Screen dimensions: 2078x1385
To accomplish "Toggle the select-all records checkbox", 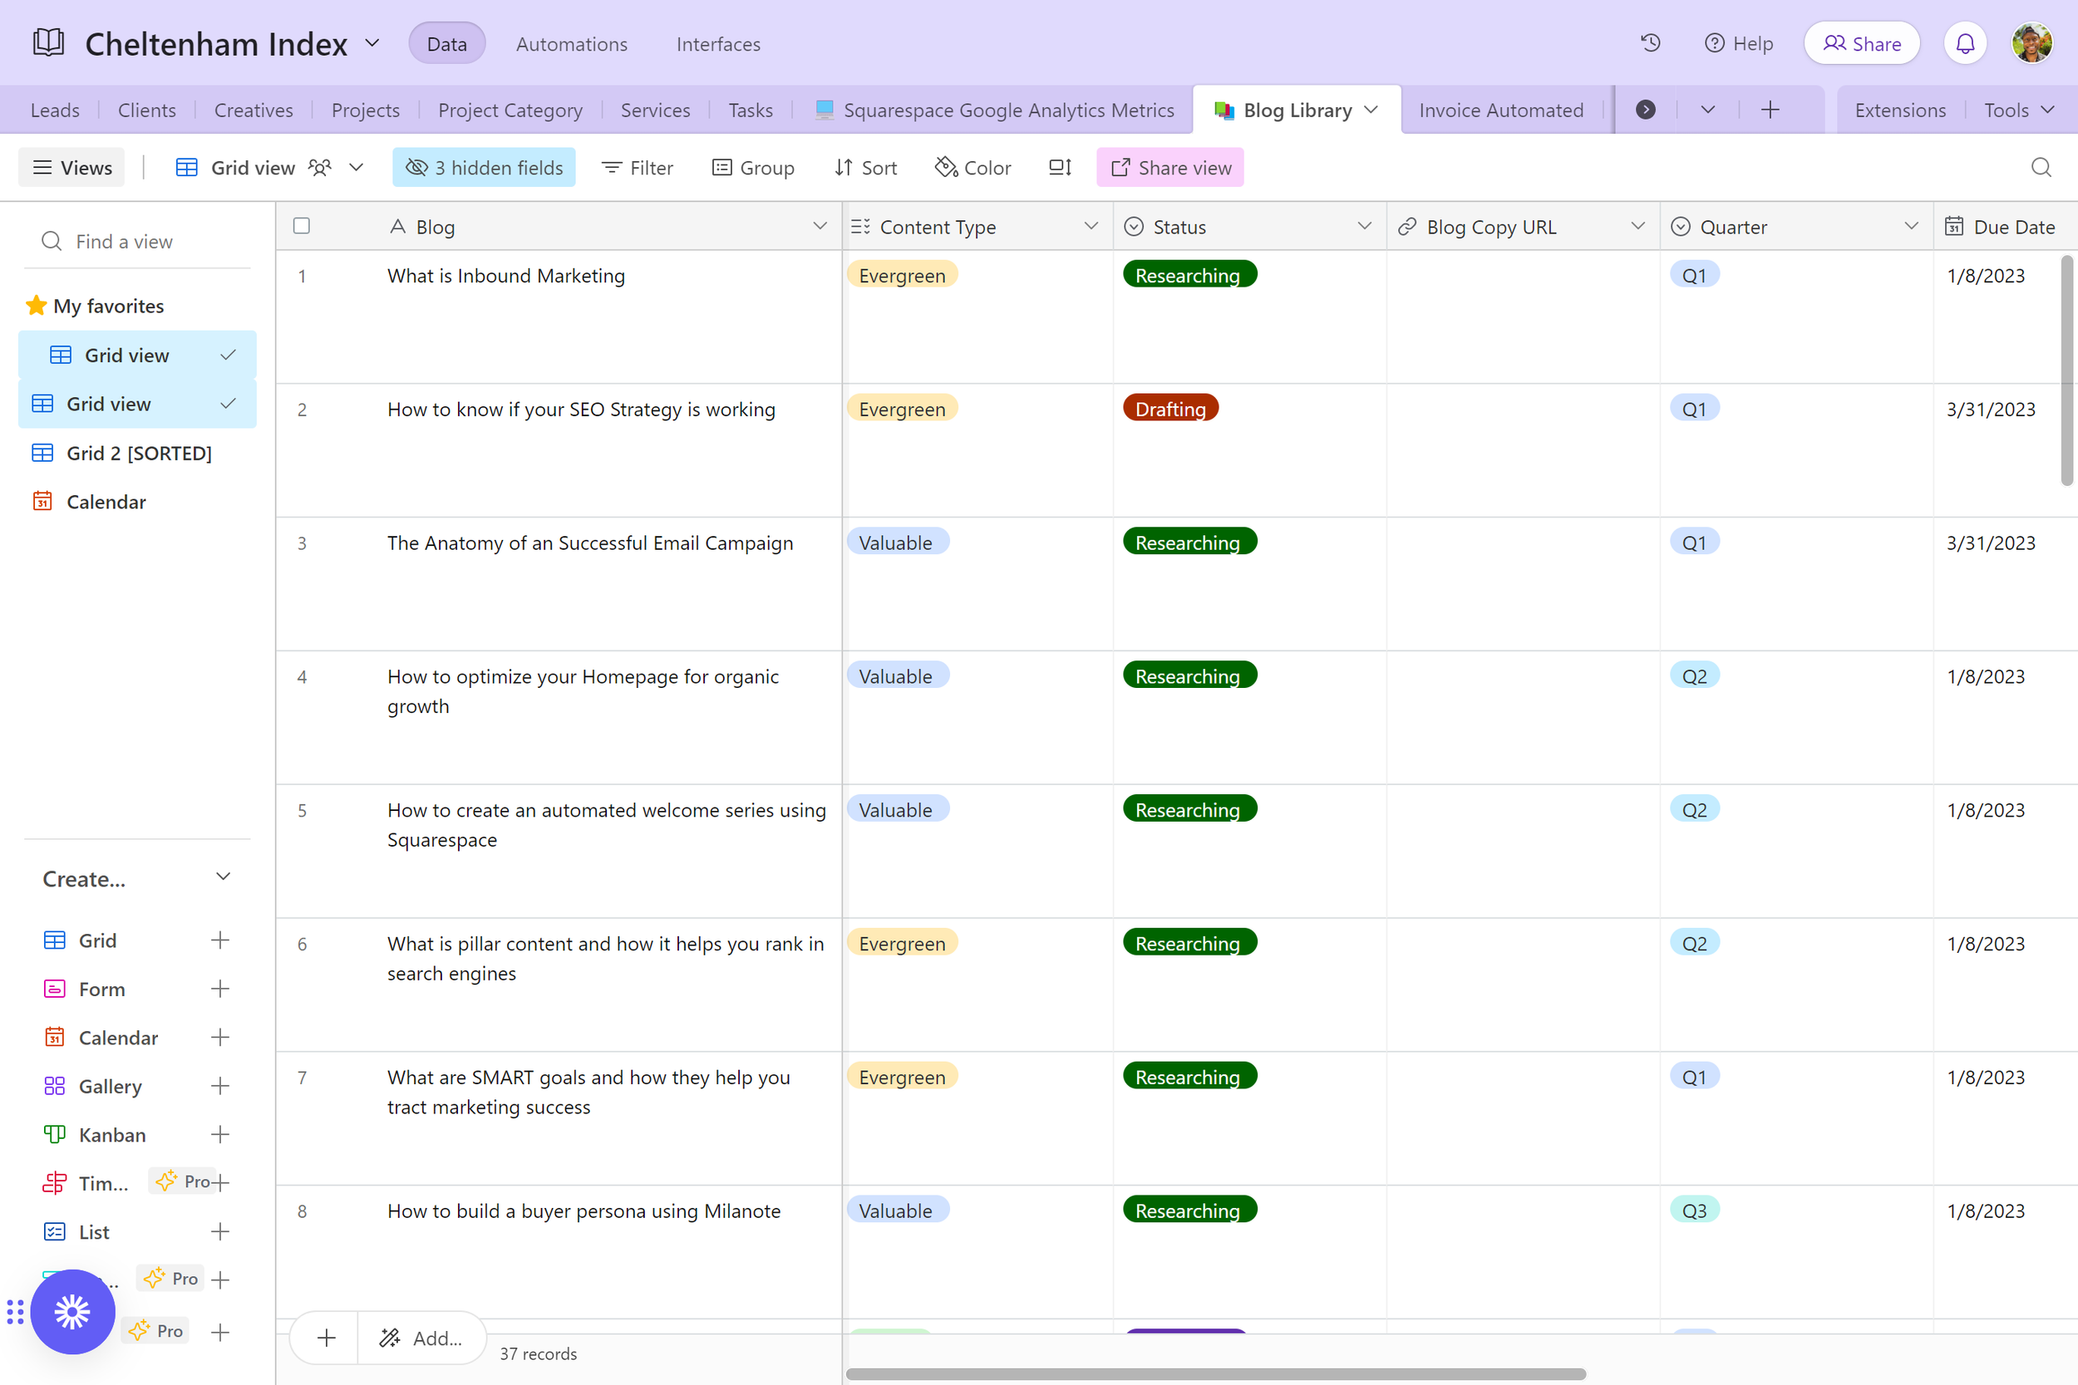I will 301,225.
